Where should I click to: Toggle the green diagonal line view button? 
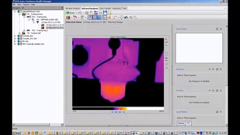(105, 17)
